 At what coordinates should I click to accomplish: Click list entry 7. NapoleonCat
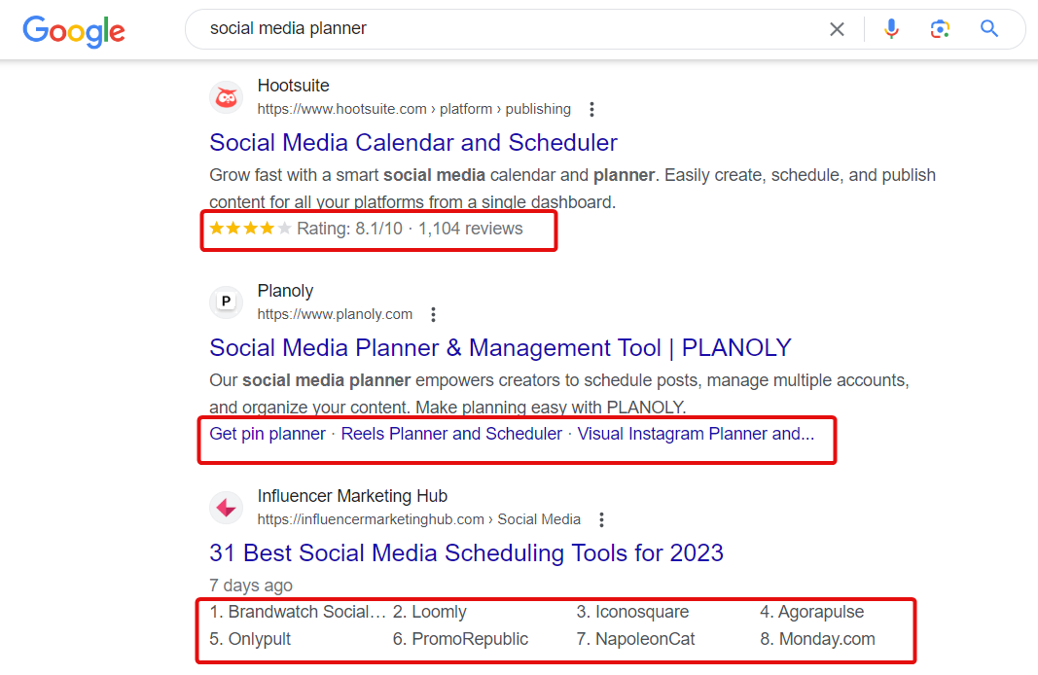point(635,639)
